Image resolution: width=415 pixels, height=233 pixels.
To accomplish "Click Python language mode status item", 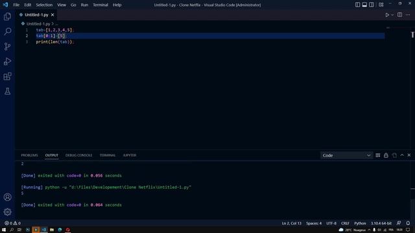I will pyautogui.click(x=360, y=223).
